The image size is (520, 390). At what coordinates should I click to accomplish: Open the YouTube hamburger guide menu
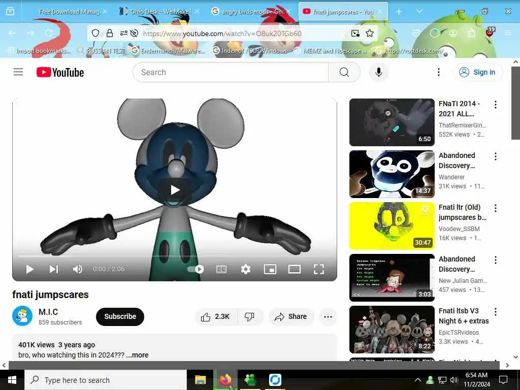(x=18, y=72)
